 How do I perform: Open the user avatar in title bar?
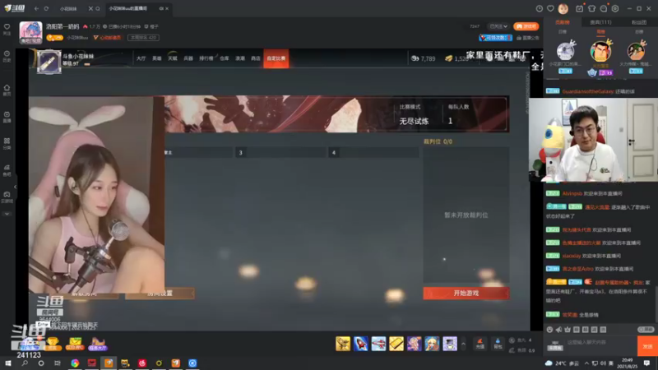(563, 8)
